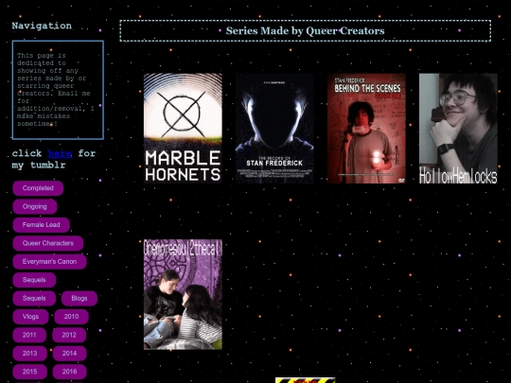Viewport: 511px width, 383px height.
Task: Filter series by year 2014
Action: click(x=70, y=354)
